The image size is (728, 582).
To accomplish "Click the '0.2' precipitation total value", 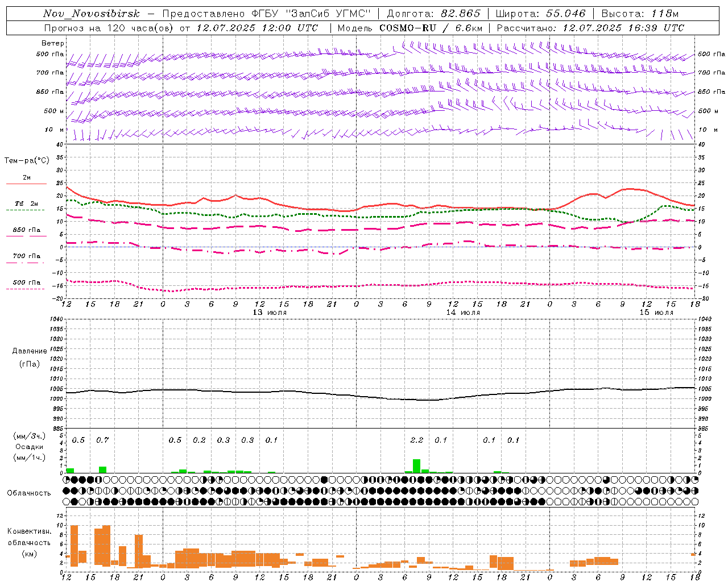I will (x=199, y=440).
